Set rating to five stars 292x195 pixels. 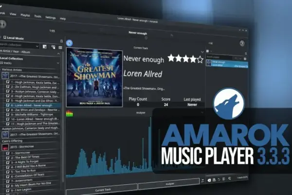point(200,59)
